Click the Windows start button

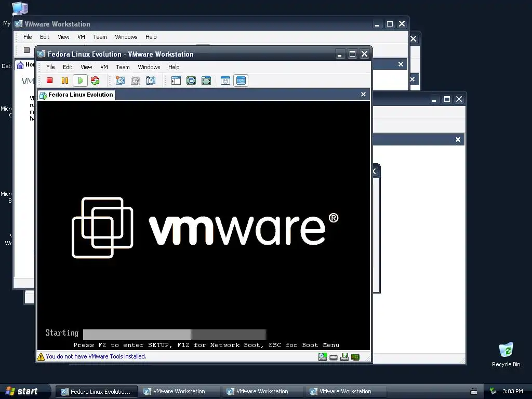click(24, 391)
